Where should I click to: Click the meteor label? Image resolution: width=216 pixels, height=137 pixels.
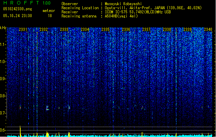pyautogui.click(x=49, y=11)
